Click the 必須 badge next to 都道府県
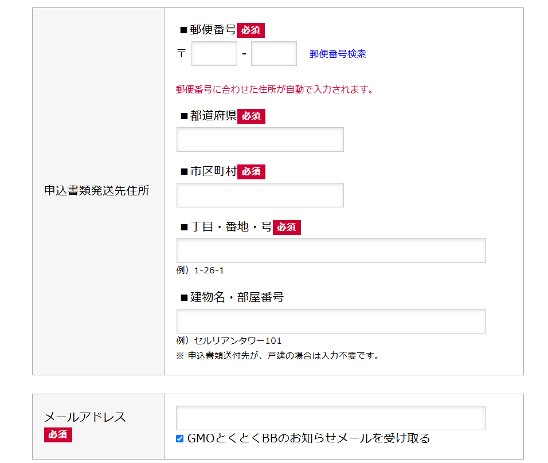Image resolution: width=548 pixels, height=463 pixels. (251, 116)
